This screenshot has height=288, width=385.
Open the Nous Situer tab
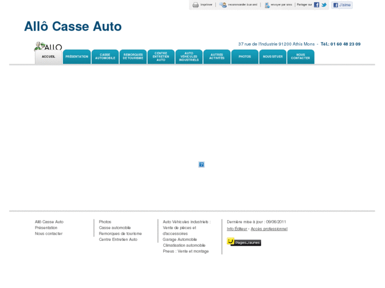point(273,57)
